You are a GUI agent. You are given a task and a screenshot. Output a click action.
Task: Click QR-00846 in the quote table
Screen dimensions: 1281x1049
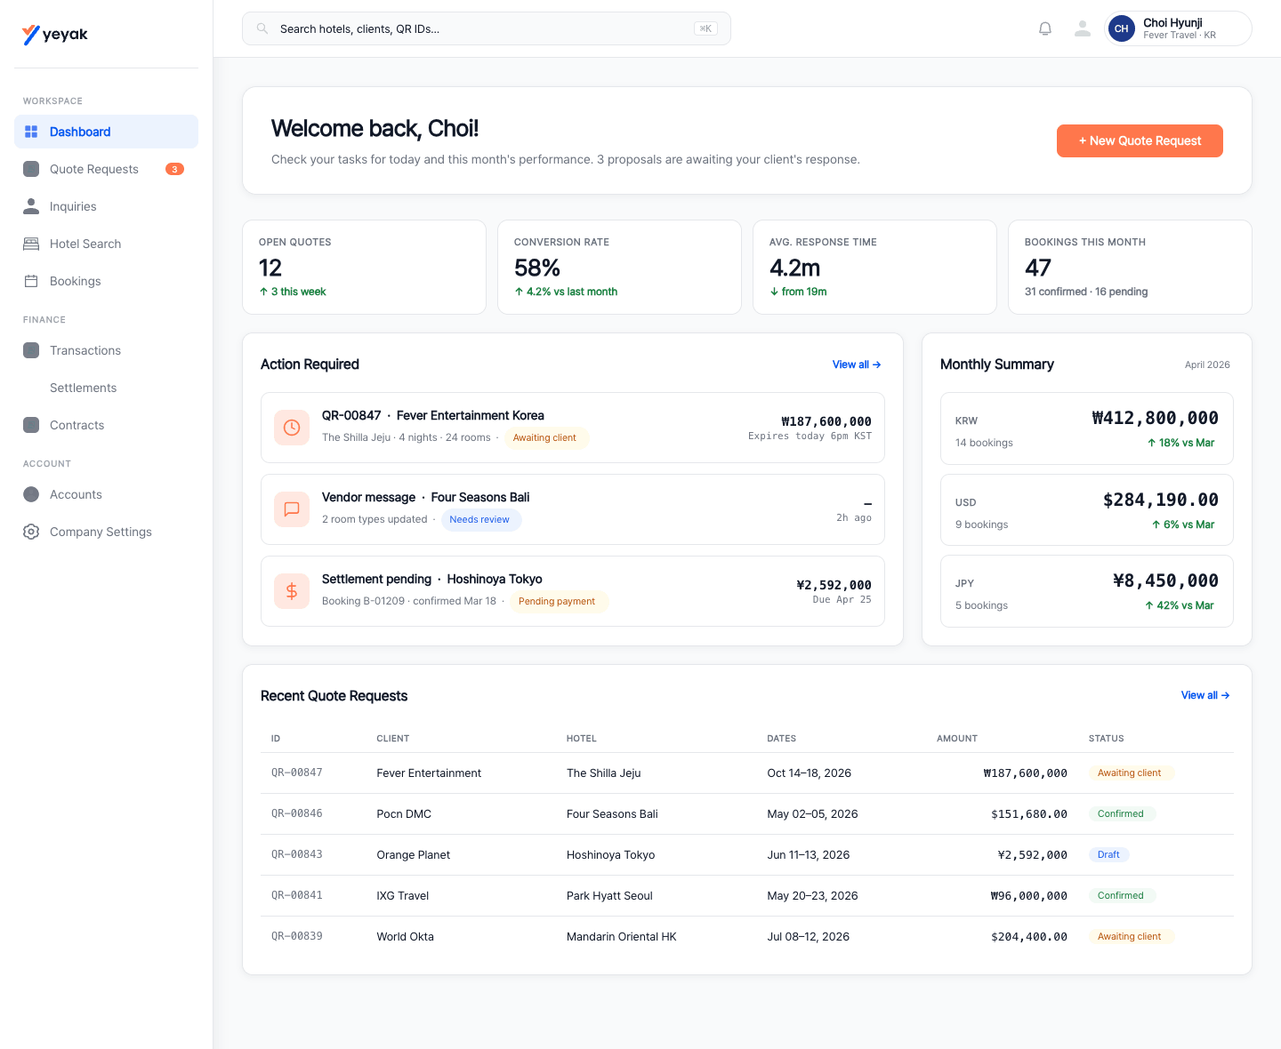(x=297, y=813)
